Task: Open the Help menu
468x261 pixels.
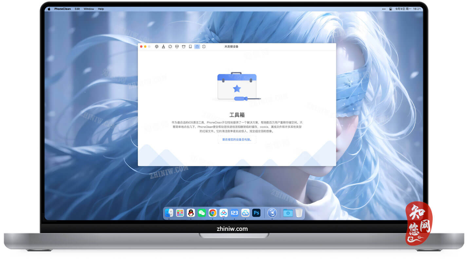Action: [101, 9]
